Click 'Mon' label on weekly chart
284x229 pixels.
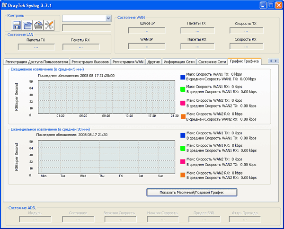pyautogui.click(x=44, y=176)
